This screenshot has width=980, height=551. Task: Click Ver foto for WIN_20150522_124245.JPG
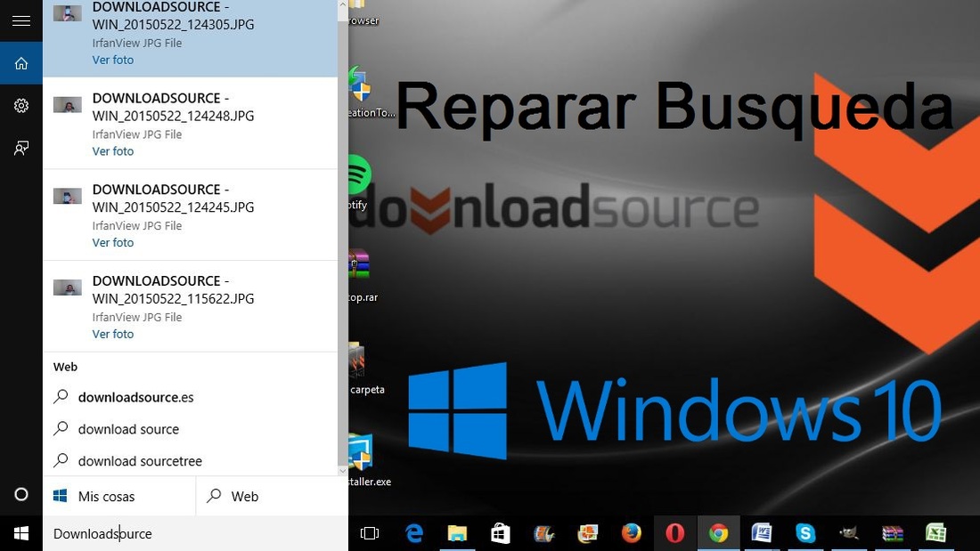[113, 242]
